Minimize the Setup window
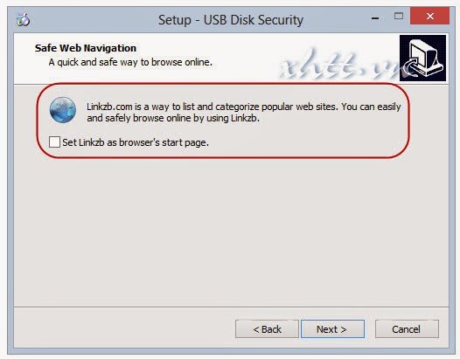 [x=375, y=18]
